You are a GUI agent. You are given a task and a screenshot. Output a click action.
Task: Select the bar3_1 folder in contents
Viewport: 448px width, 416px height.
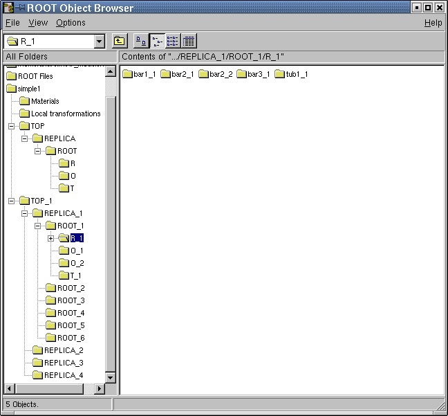click(x=253, y=74)
